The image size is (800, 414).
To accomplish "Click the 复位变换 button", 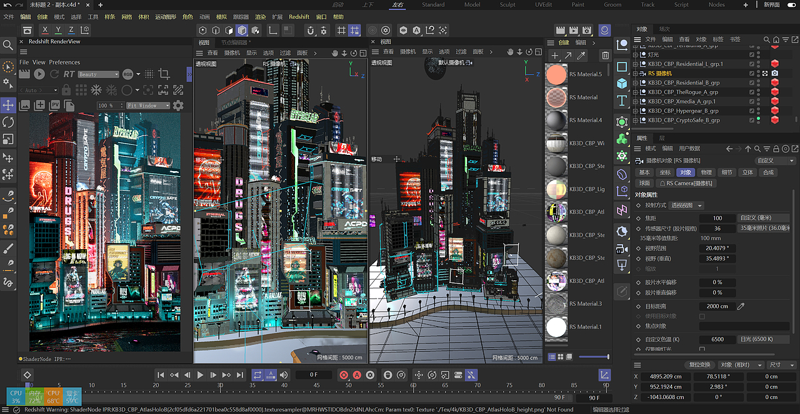I will (x=699, y=365).
